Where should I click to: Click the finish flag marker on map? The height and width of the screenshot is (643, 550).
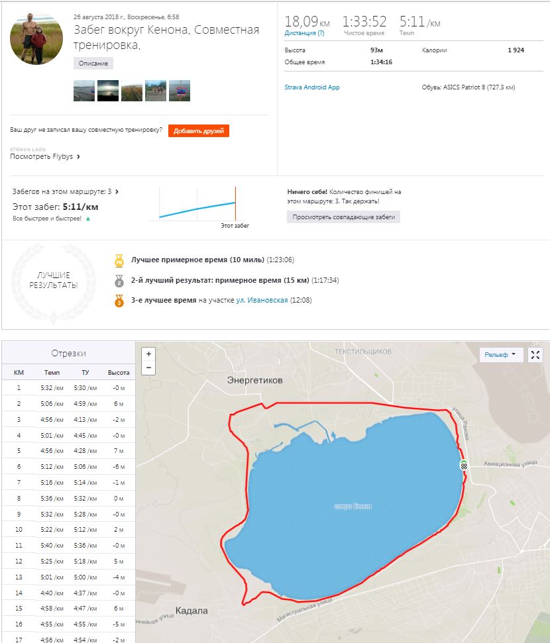[x=464, y=466]
